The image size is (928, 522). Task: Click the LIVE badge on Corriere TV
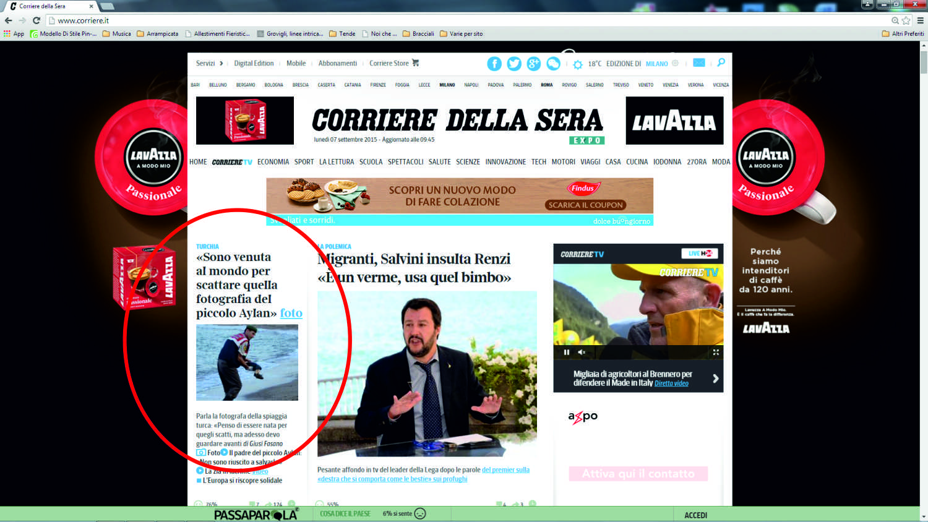coord(700,253)
